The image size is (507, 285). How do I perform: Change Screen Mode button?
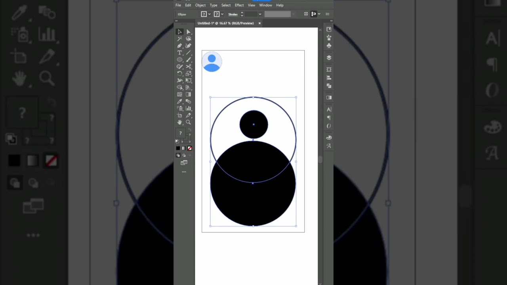[x=184, y=163]
